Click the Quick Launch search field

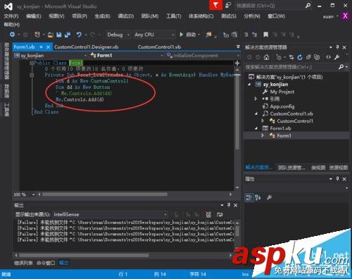[269, 6]
